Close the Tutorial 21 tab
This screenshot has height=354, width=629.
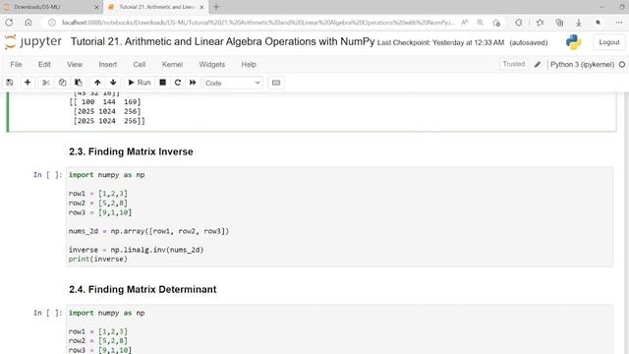click(201, 7)
